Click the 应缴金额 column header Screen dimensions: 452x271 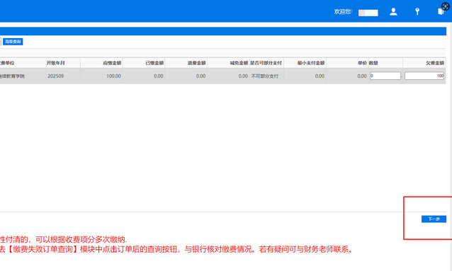pyautogui.click(x=101, y=63)
